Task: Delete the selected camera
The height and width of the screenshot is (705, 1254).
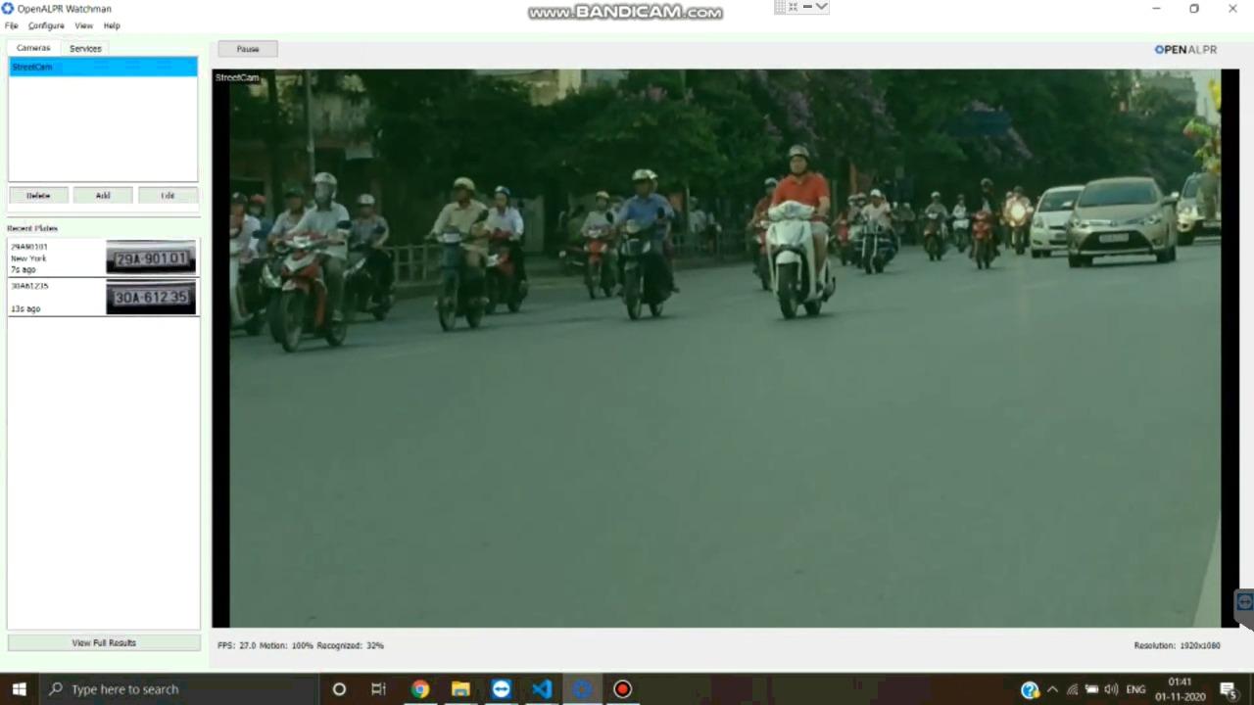Action: pyautogui.click(x=38, y=195)
